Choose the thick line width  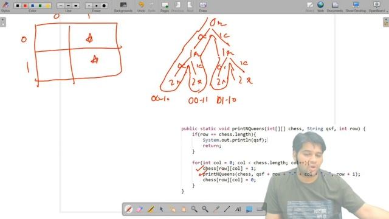(x=75, y=5)
